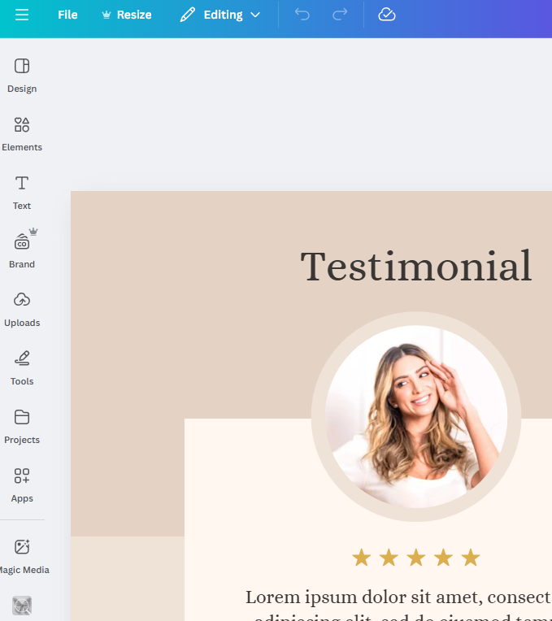Open the Uploads panel

22,310
